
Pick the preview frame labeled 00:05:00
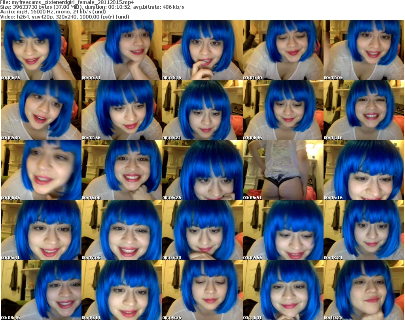click(x=122, y=170)
